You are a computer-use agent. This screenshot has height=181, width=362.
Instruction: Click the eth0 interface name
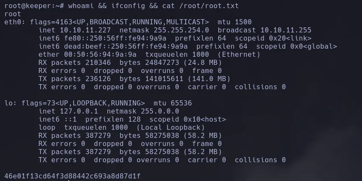click(13, 22)
